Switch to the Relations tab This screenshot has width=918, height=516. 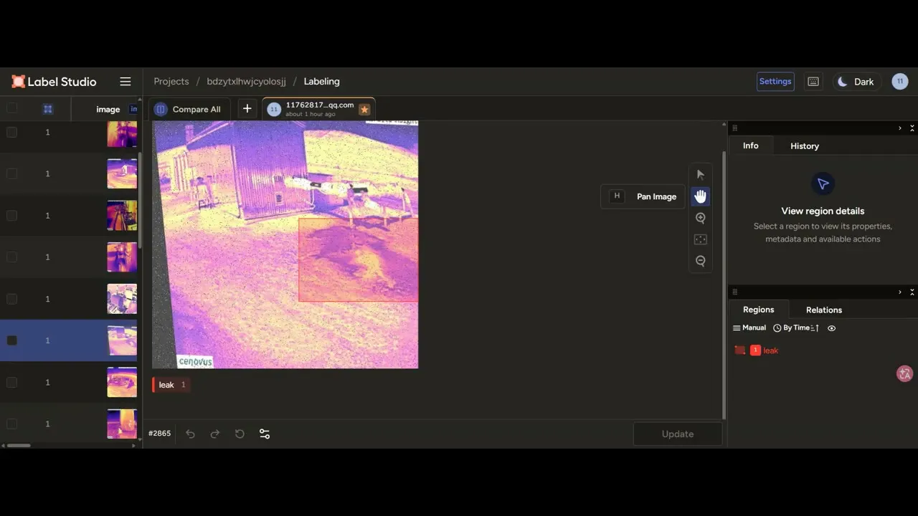[824, 310]
